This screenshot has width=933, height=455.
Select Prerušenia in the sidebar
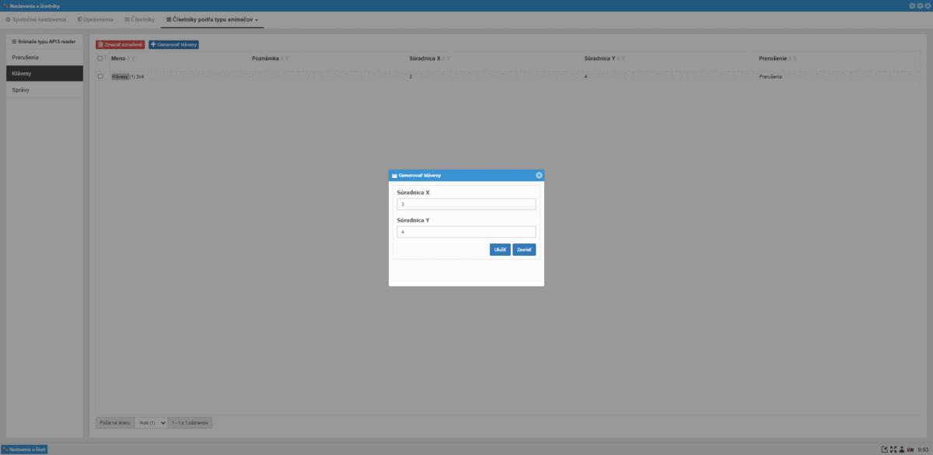click(x=44, y=58)
